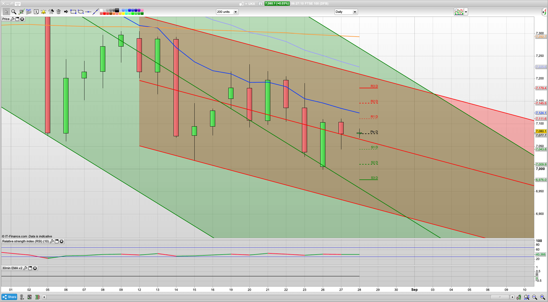Image resolution: width=548 pixels, height=302 pixels.
Task: Select the text annotation tool
Action: click(36, 12)
